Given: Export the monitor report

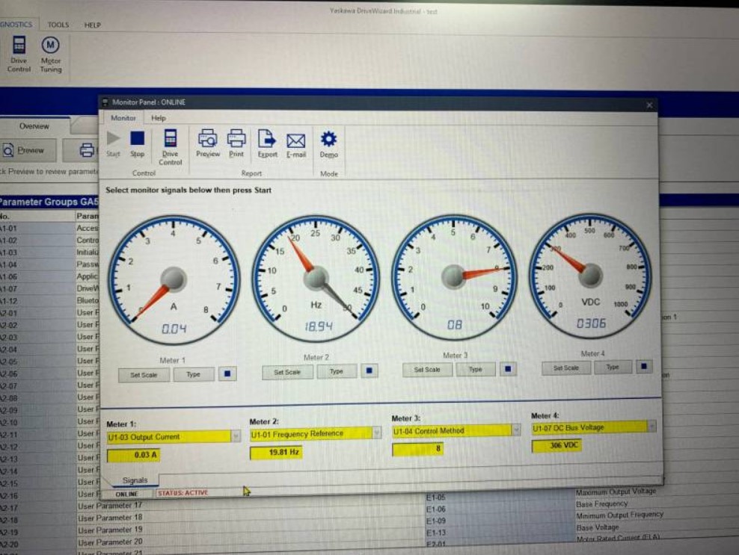Looking at the screenshot, I should pyautogui.click(x=267, y=140).
